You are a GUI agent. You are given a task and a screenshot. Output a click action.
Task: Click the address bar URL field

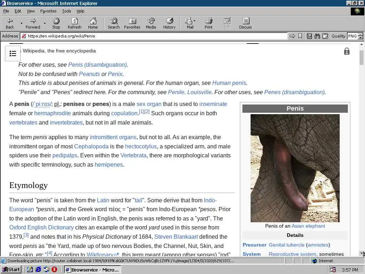pyautogui.click(x=154, y=36)
